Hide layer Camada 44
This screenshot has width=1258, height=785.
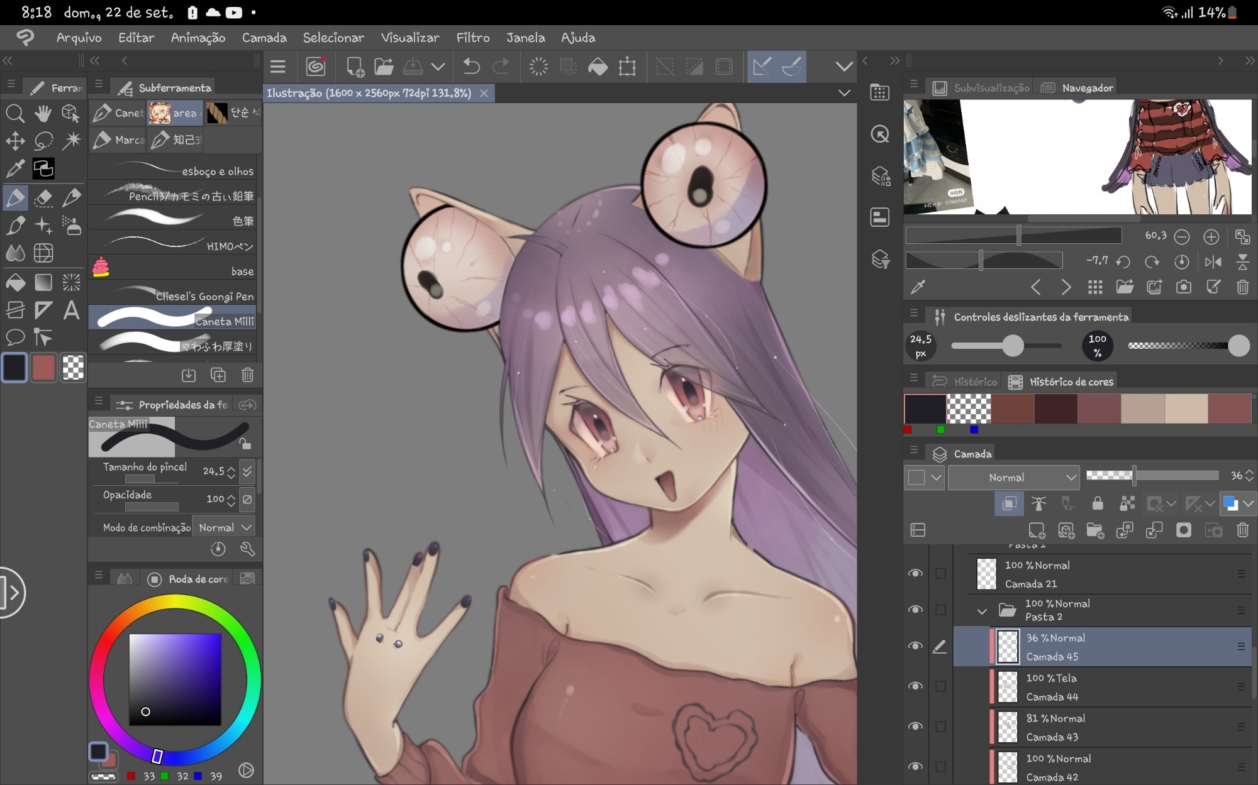coord(915,686)
